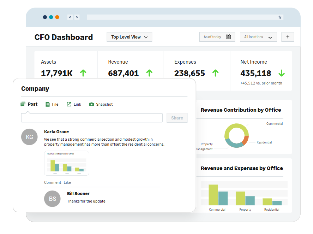
Task: Expand the All locations dropdown
Action: click(x=258, y=37)
